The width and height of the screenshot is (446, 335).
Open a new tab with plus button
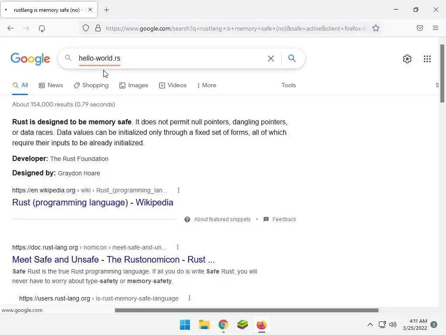[106, 10]
